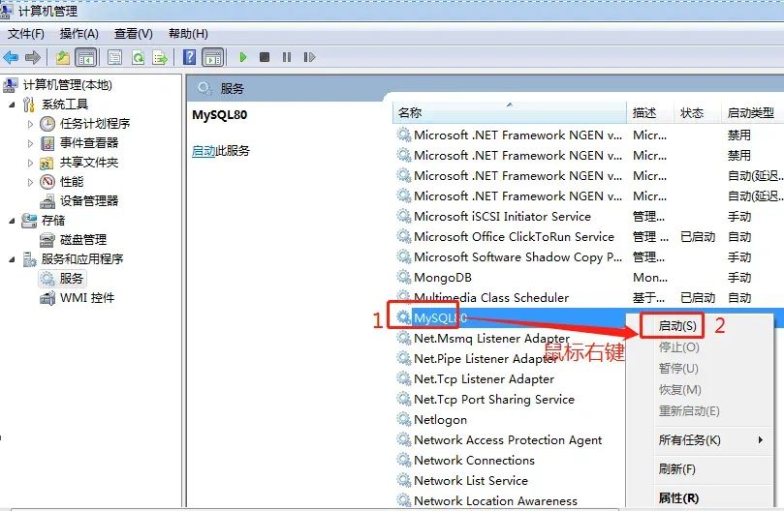Collapse the 存储 tree node
Image resolution: width=784 pixels, height=511 pixels.
coord(12,221)
